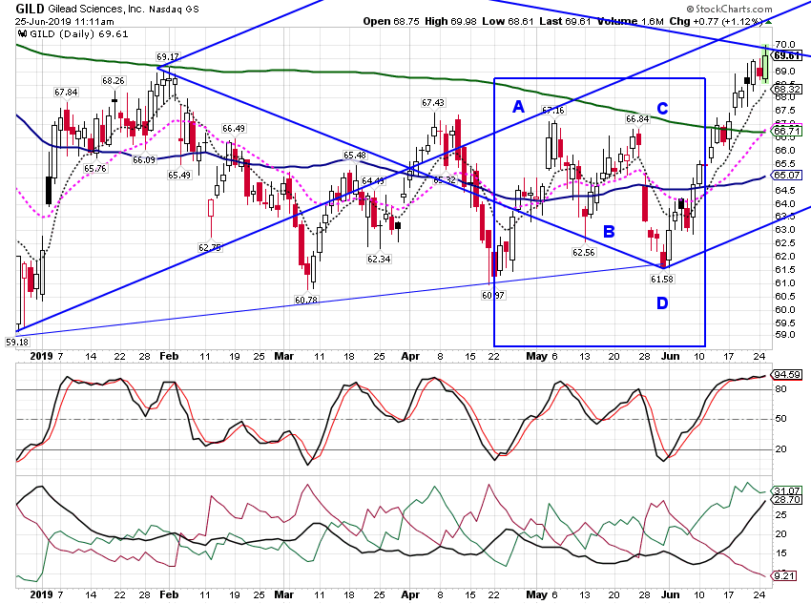Select the blue letter D annotation
The width and height of the screenshot is (811, 604).
point(662,303)
